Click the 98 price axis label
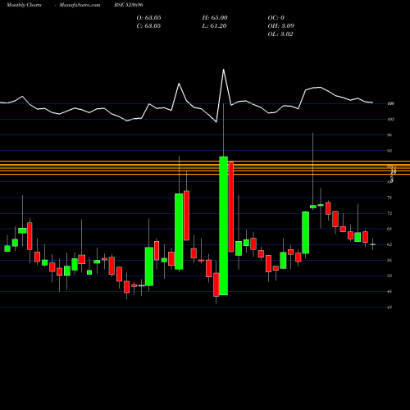Image resolution: width=410 pixels, height=410 pixels. click(389, 135)
